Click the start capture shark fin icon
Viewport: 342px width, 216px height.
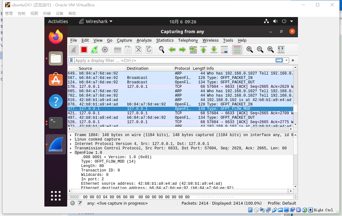click(x=74, y=50)
